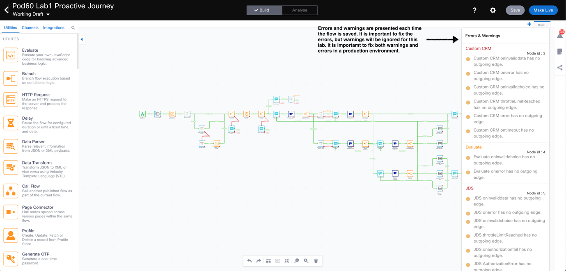The height and width of the screenshot is (271, 566).
Task: Open the Channels tab
Action: pyautogui.click(x=30, y=28)
